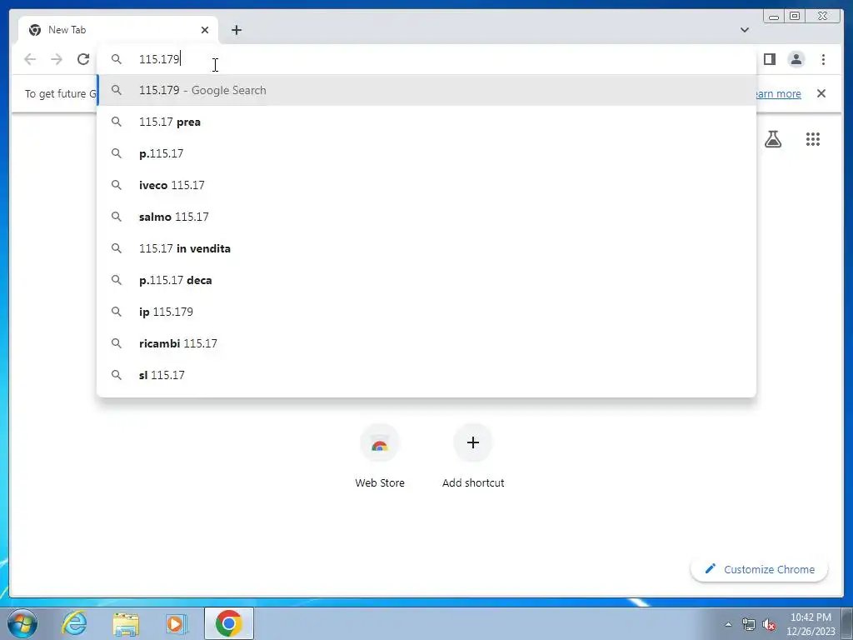The image size is (853, 640).
Task: Open the tab search dropdown chevron
Action: pos(745,30)
